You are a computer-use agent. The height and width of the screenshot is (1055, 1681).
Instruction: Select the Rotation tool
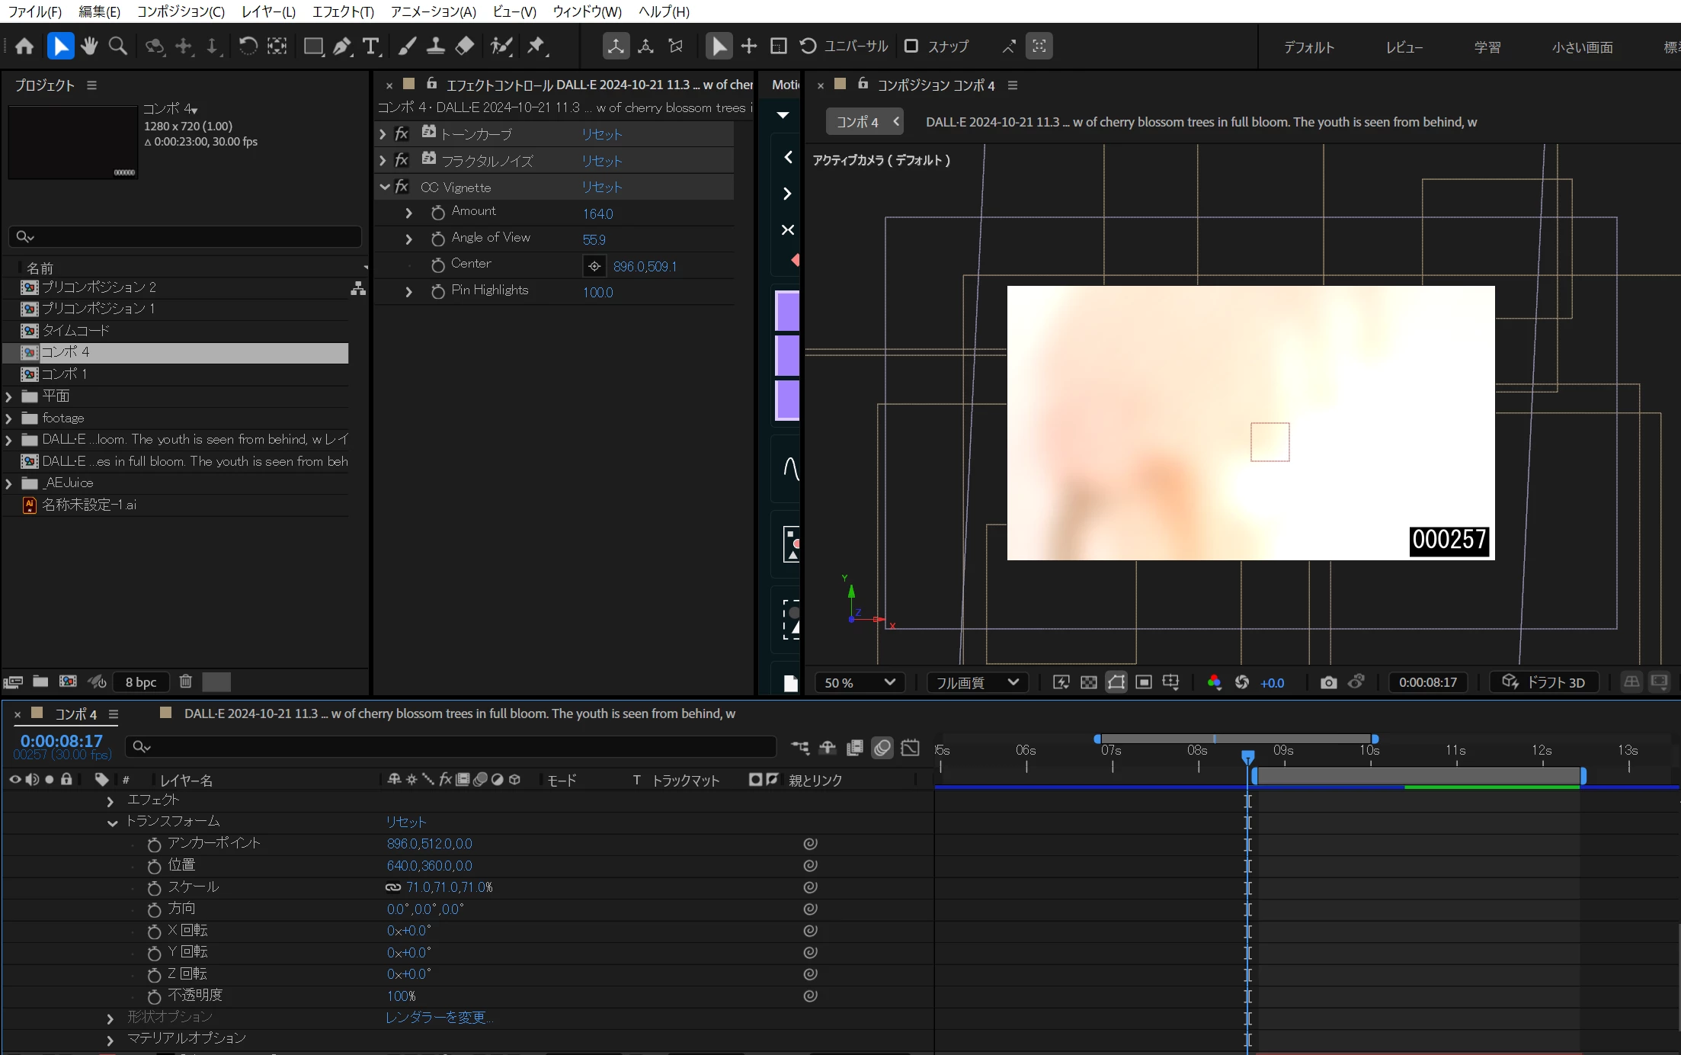[248, 46]
